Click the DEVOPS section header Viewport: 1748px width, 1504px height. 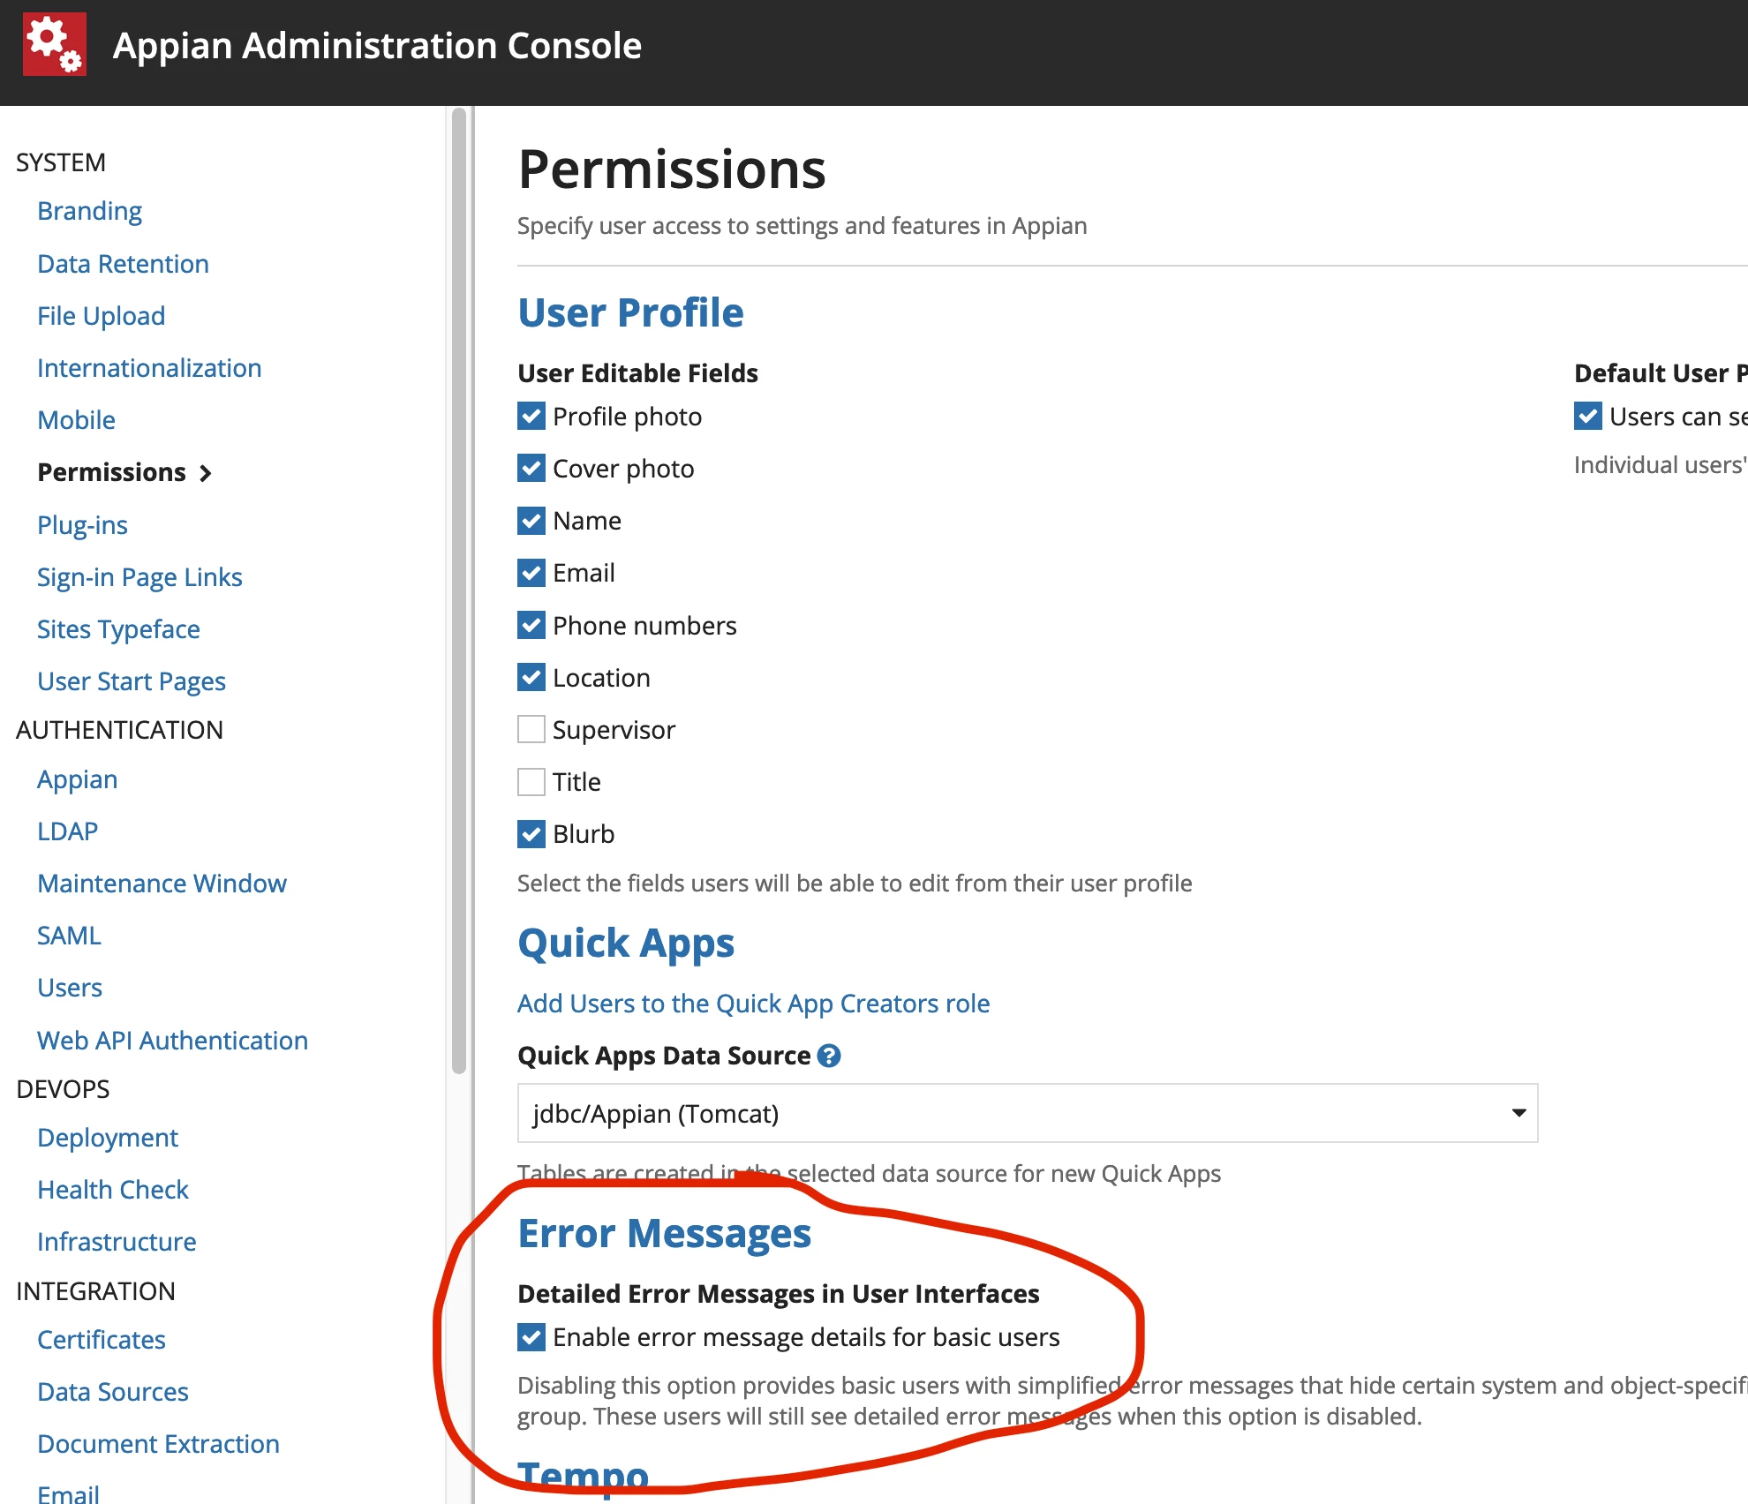(x=64, y=1089)
